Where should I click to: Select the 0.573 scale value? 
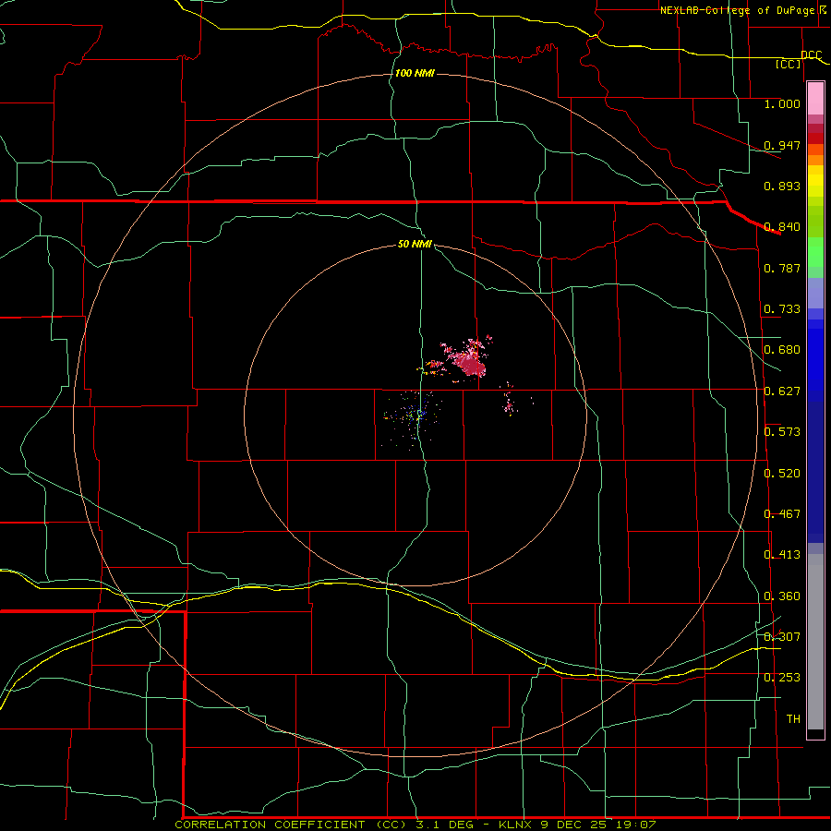(782, 432)
